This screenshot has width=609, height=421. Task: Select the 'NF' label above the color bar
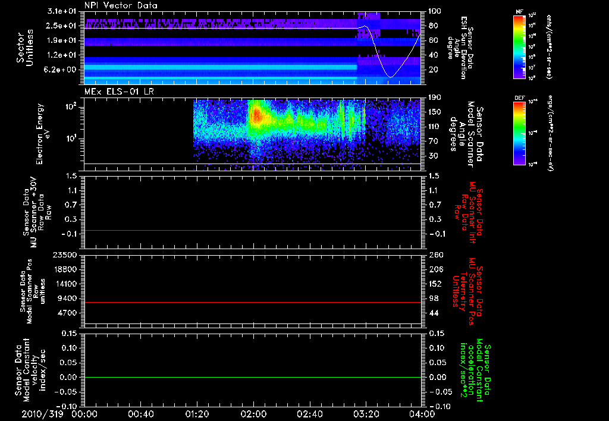click(x=519, y=12)
